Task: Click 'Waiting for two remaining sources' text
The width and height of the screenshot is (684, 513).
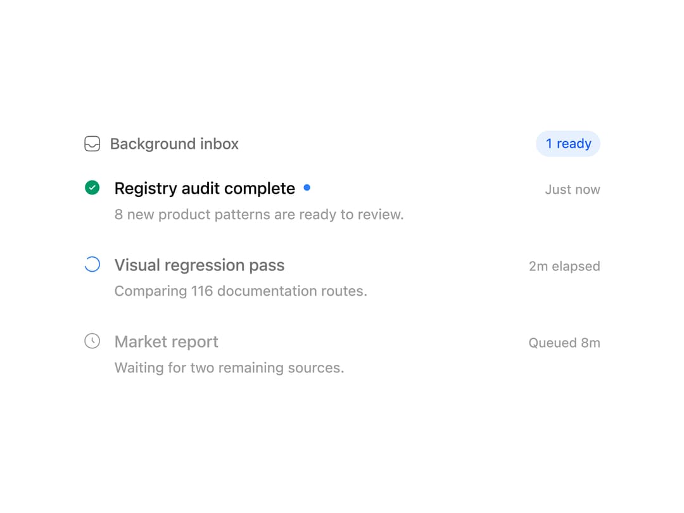Action: (229, 368)
